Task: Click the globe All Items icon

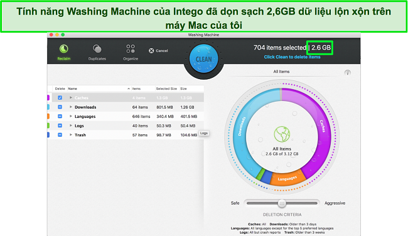Action: [282, 134]
